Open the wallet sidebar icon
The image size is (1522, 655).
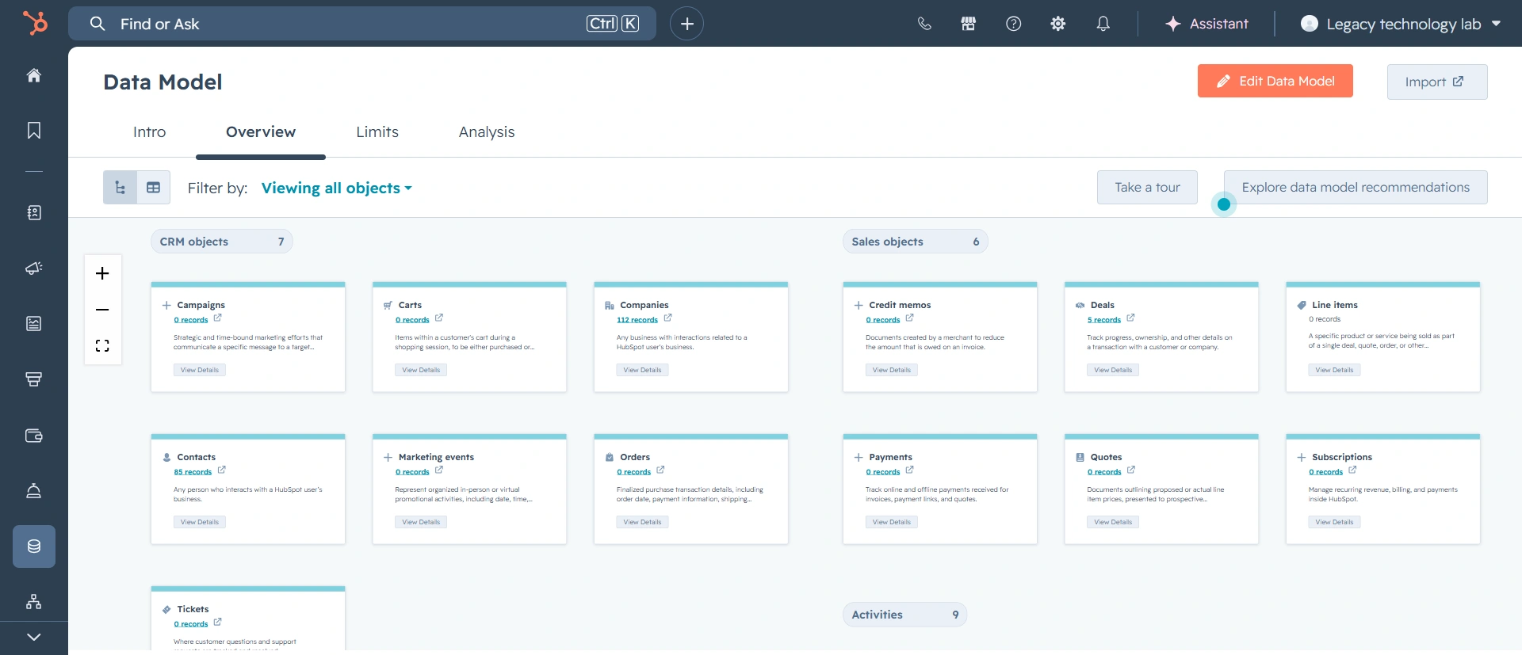tap(34, 436)
